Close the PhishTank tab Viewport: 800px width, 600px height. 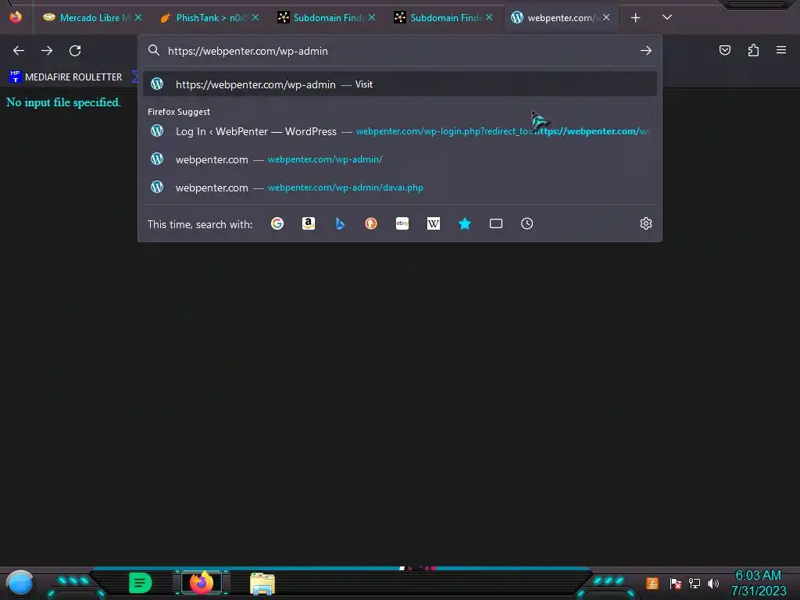(255, 17)
